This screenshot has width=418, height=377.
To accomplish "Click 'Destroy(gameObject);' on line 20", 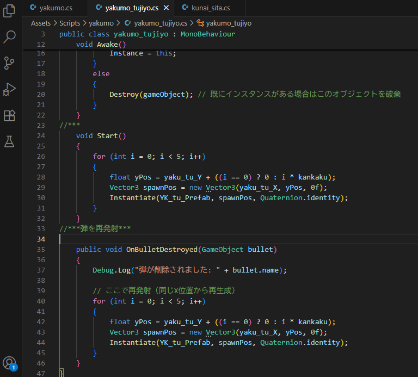I will click(x=151, y=95).
